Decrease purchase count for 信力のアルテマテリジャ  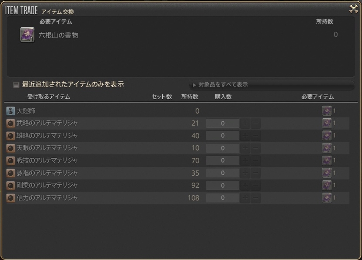click(255, 198)
